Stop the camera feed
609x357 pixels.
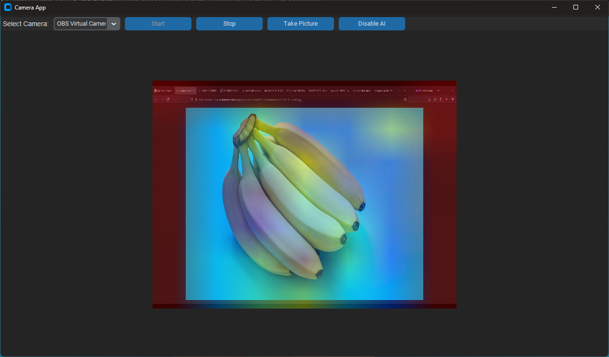coord(229,24)
